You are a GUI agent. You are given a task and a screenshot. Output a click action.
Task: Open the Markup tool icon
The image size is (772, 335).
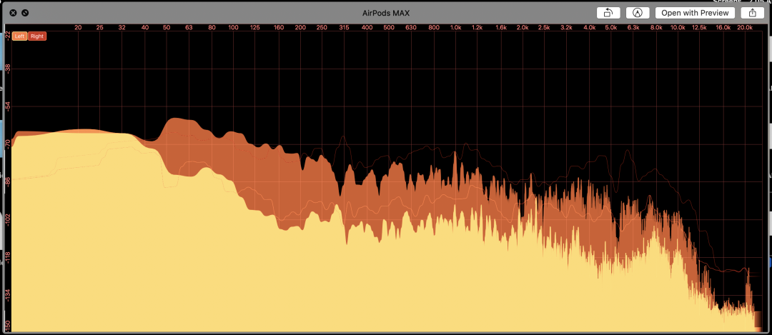pos(637,13)
